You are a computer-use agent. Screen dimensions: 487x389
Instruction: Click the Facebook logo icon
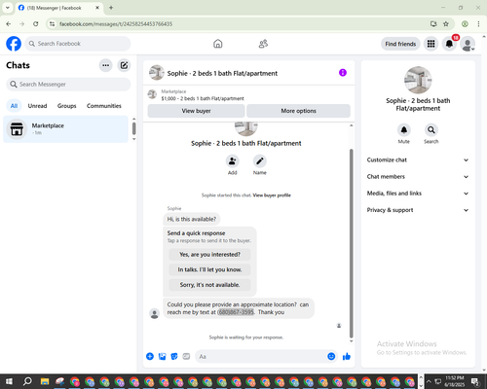14,44
